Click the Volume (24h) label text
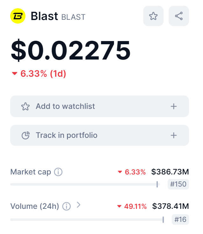Viewport: 203px width, 234px height. [x=35, y=206]
